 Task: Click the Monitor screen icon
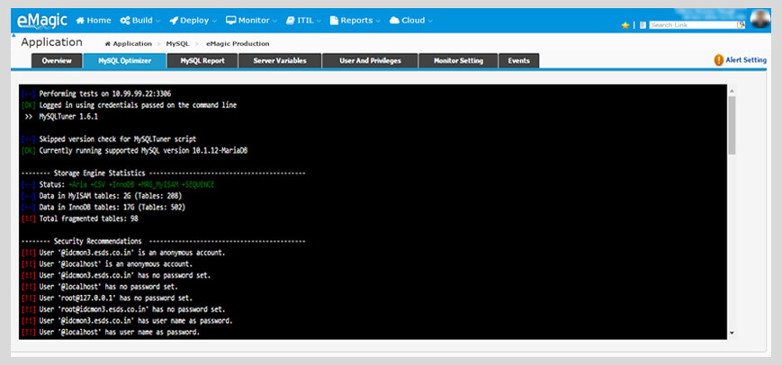[x=231, y=21]
